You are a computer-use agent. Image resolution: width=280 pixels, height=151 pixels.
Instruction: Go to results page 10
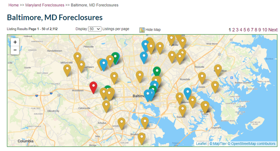[265, 30]
